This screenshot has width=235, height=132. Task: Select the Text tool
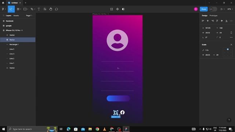point(39,9)
